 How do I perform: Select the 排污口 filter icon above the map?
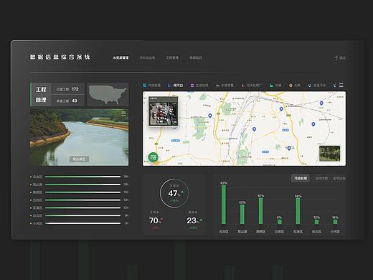[169, 85]
